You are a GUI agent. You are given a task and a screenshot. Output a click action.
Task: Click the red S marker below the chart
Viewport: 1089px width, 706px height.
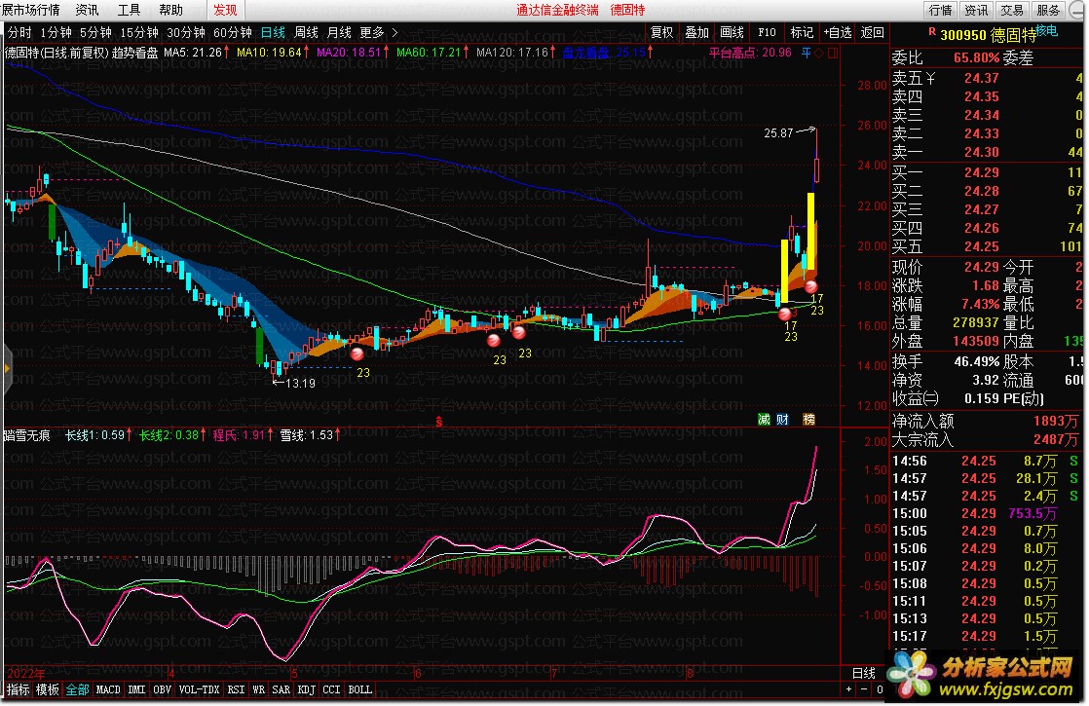click(x=439, y=422)
